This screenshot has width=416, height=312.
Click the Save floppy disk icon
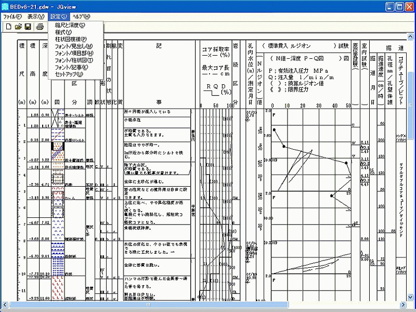click(x=28, y=27)
